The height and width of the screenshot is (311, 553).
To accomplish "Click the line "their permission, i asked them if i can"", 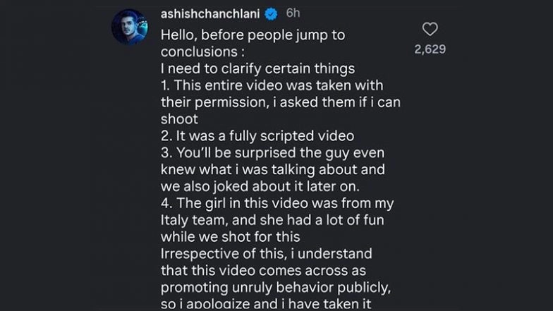I will 280,102.
